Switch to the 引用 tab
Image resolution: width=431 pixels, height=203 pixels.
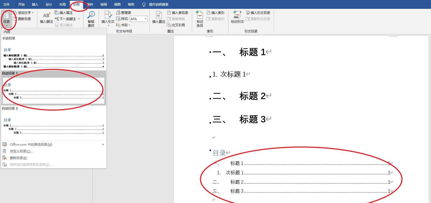point(76,5)
